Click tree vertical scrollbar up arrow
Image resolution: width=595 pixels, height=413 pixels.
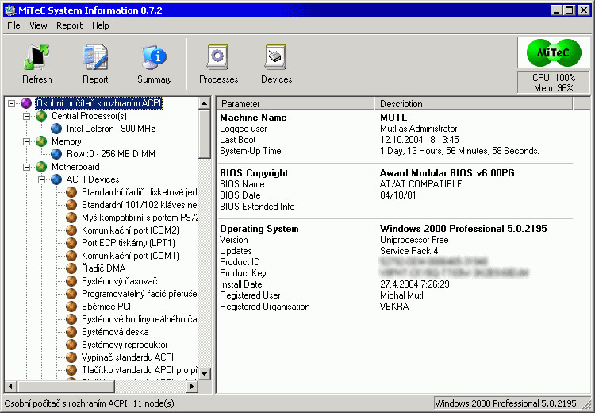coord(204,103)
